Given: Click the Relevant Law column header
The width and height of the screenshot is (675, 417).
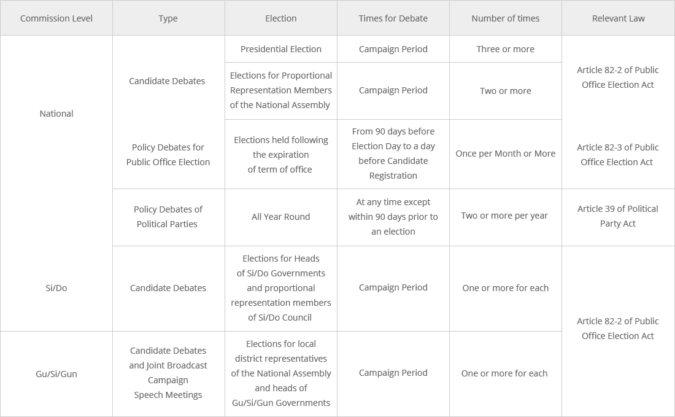Looking at the screenshot, I should (619, 18).
